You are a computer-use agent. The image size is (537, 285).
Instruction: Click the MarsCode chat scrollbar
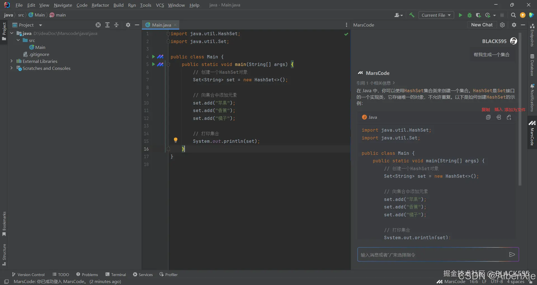pyautogui.click(x=520, y=109)
